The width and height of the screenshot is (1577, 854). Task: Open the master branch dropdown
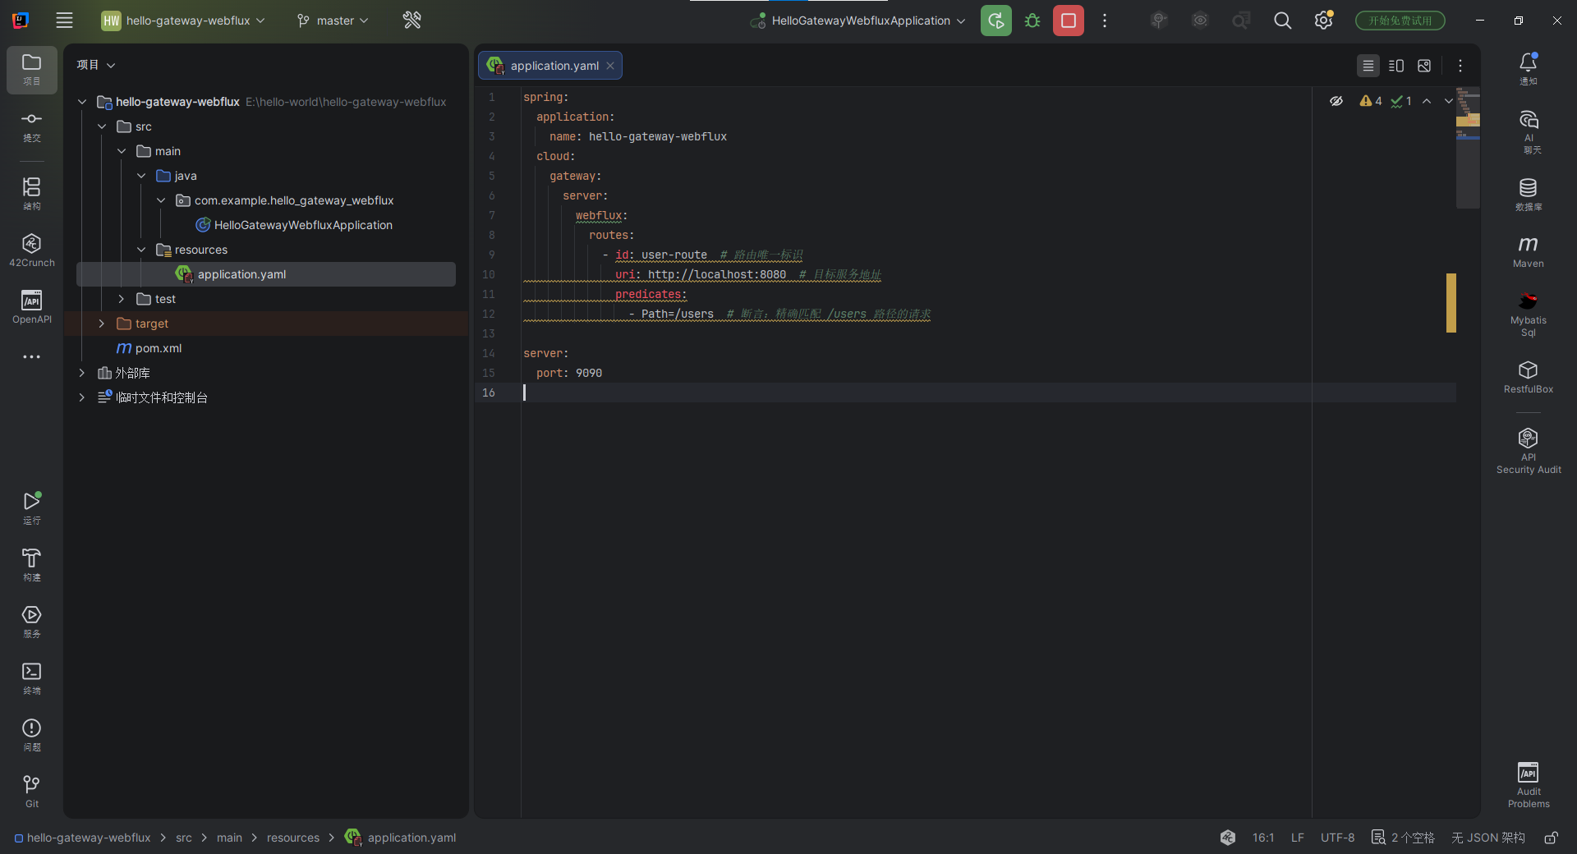(x=333, y=21)
